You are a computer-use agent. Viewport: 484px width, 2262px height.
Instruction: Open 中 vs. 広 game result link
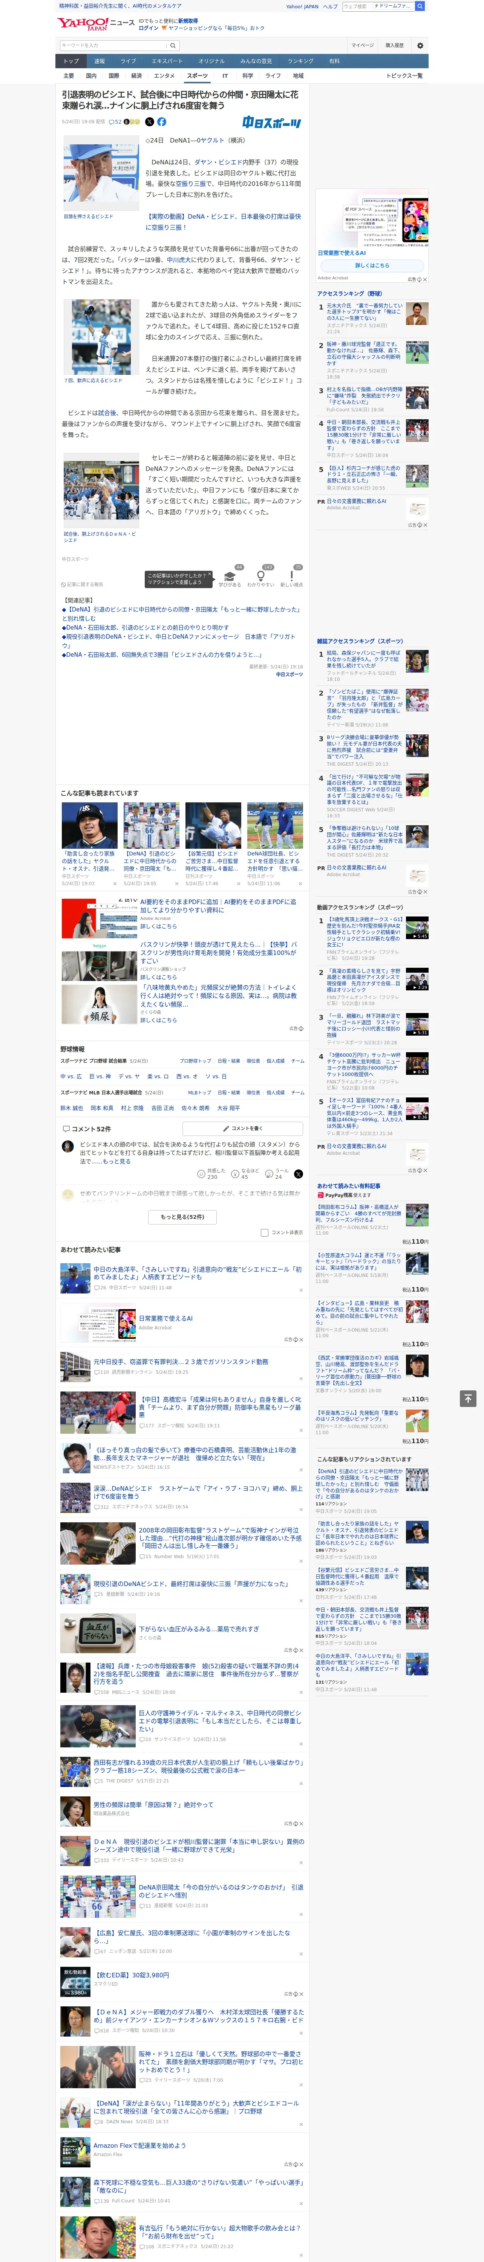pos(71,1077)
